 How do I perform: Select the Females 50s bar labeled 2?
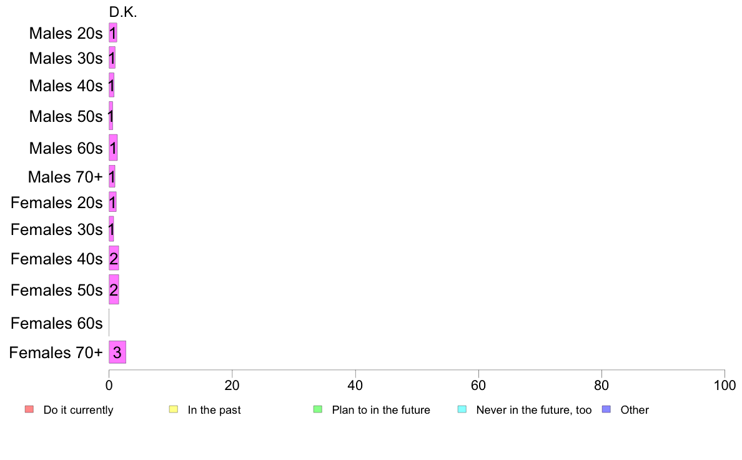114,289
